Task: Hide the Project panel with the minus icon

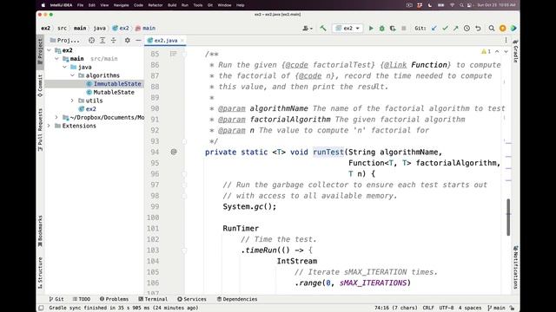Action: coord(138,41)
